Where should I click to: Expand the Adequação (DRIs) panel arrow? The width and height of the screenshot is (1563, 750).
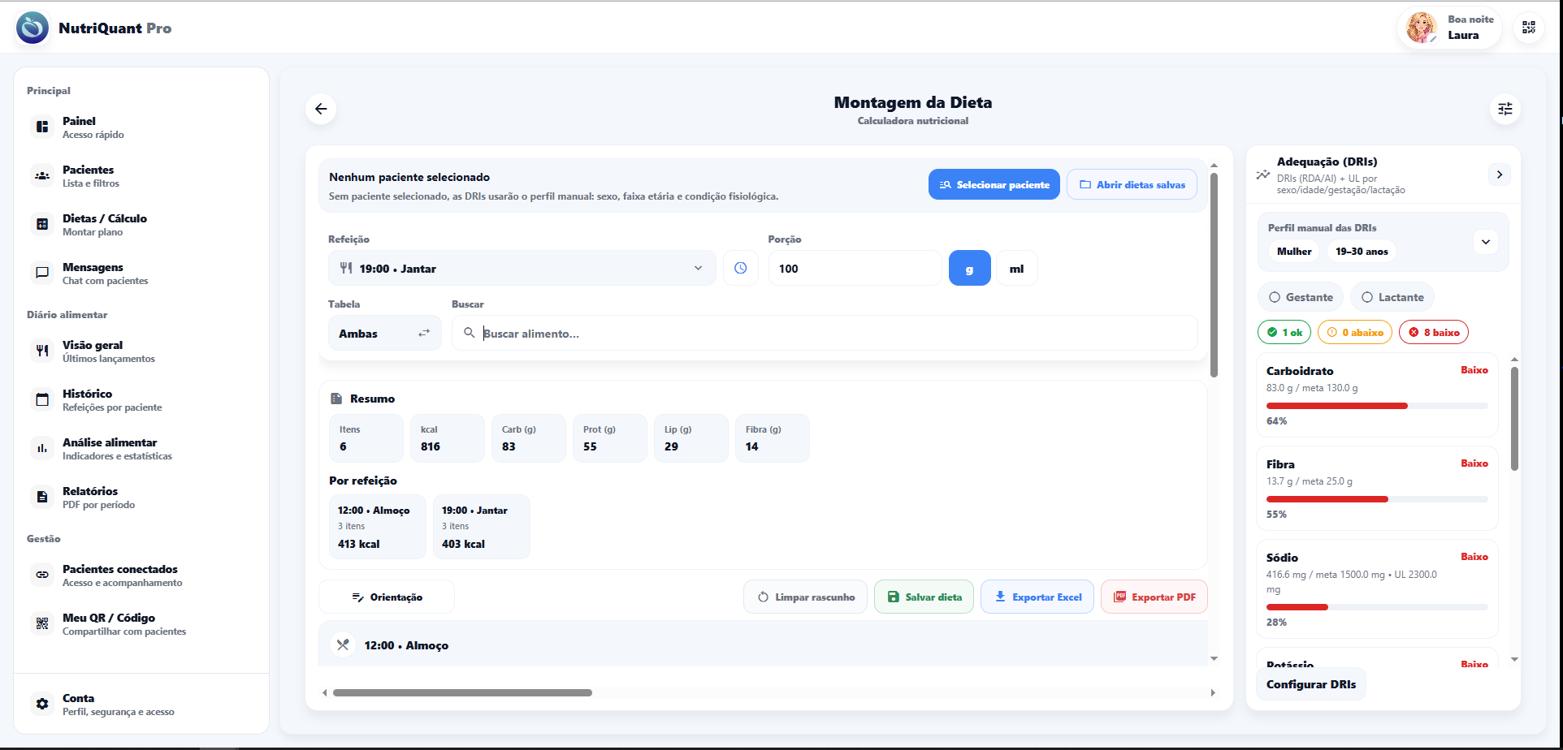[x=1499, y=175]
